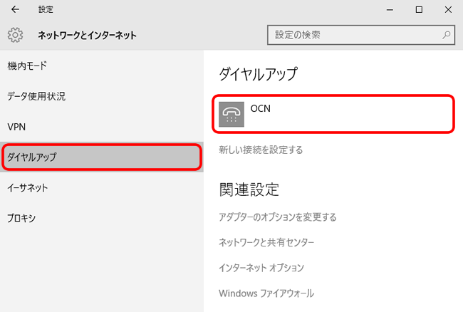Click the back arrow in the title bar

pos(16,10)
